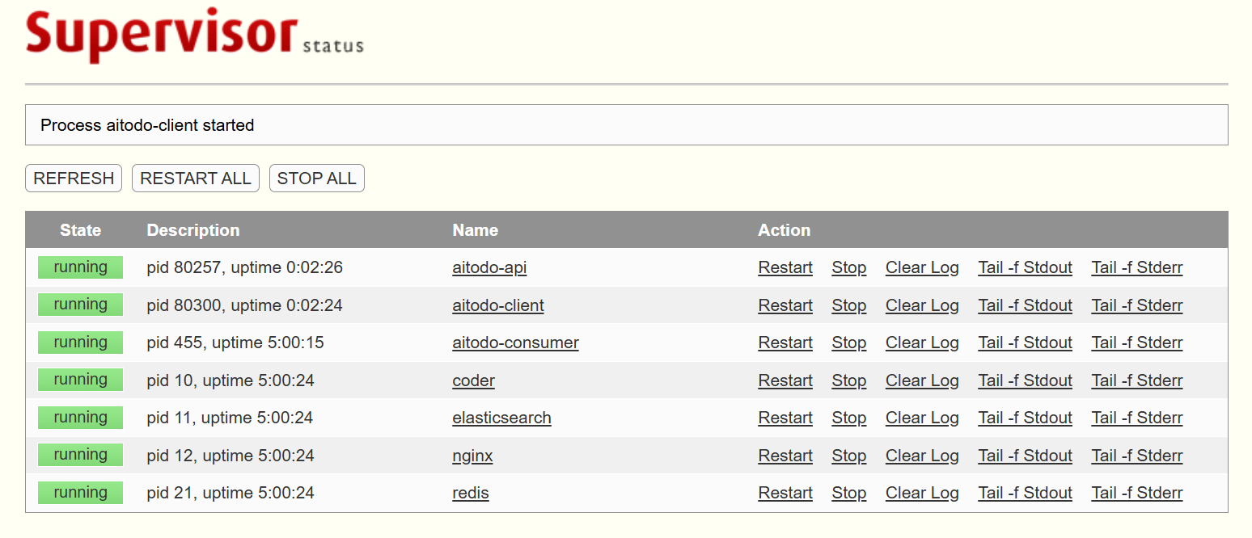Image resolution: width=1252 pixels, height=538 pixels.
Task: Open the aitodo-api process link
Action: coord(489,267)
